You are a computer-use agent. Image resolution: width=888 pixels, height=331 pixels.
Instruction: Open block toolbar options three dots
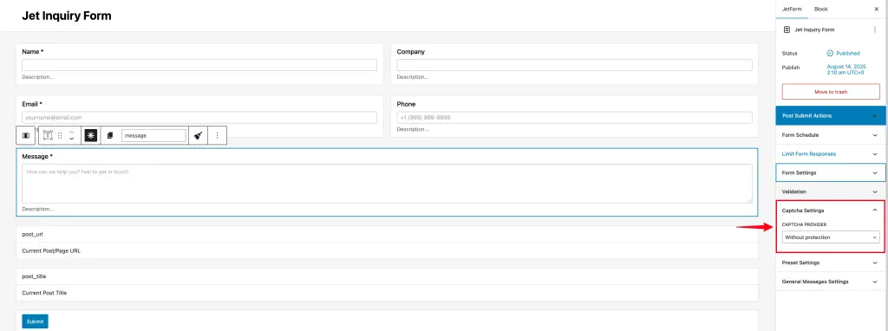[218, 136]
